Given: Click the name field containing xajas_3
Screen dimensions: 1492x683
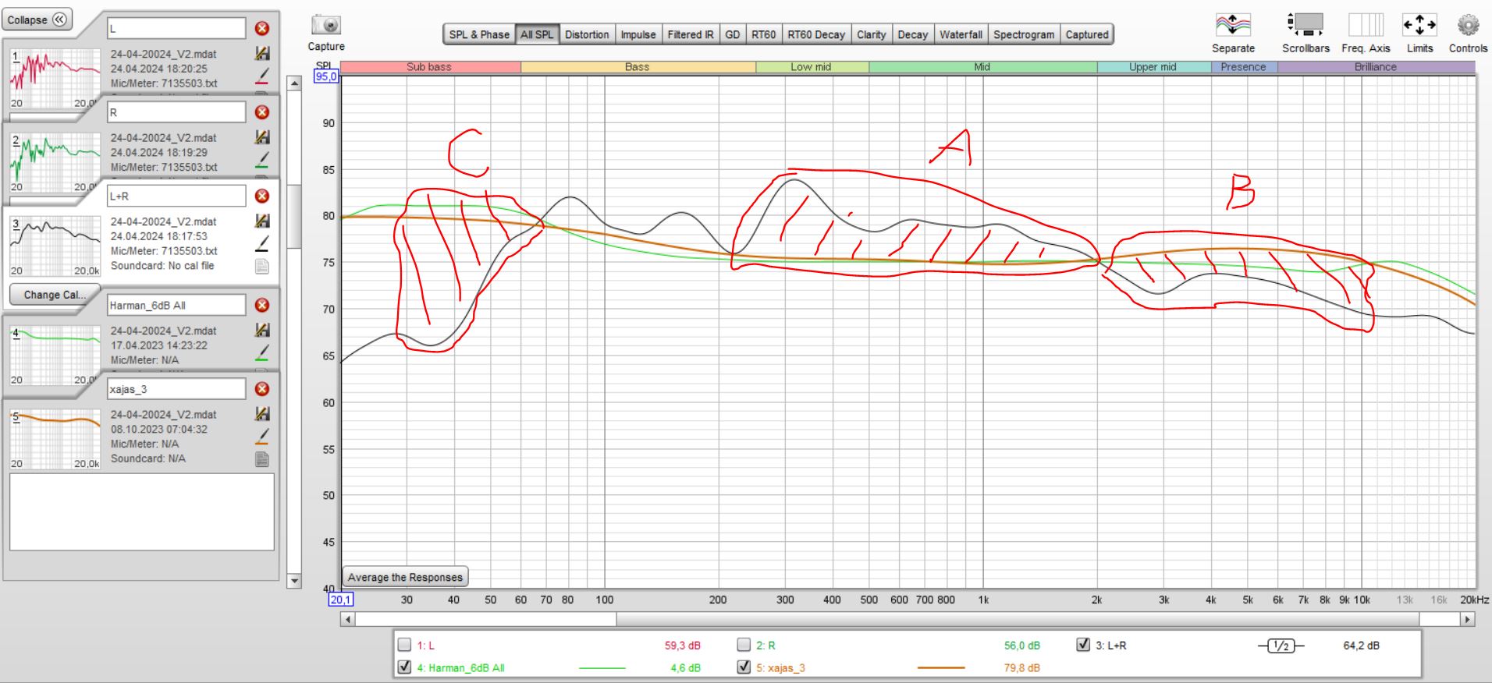Looking at the screenshot, I should (x=176, y=388).
